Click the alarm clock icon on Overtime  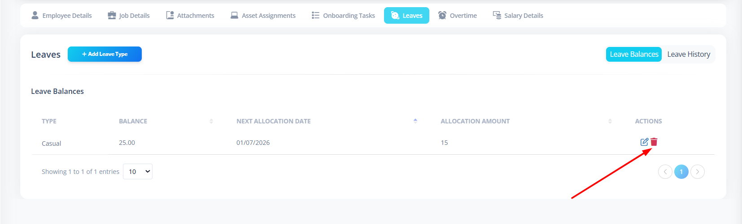[442, 15]
